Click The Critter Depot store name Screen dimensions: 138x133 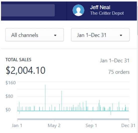pos(107,13)
